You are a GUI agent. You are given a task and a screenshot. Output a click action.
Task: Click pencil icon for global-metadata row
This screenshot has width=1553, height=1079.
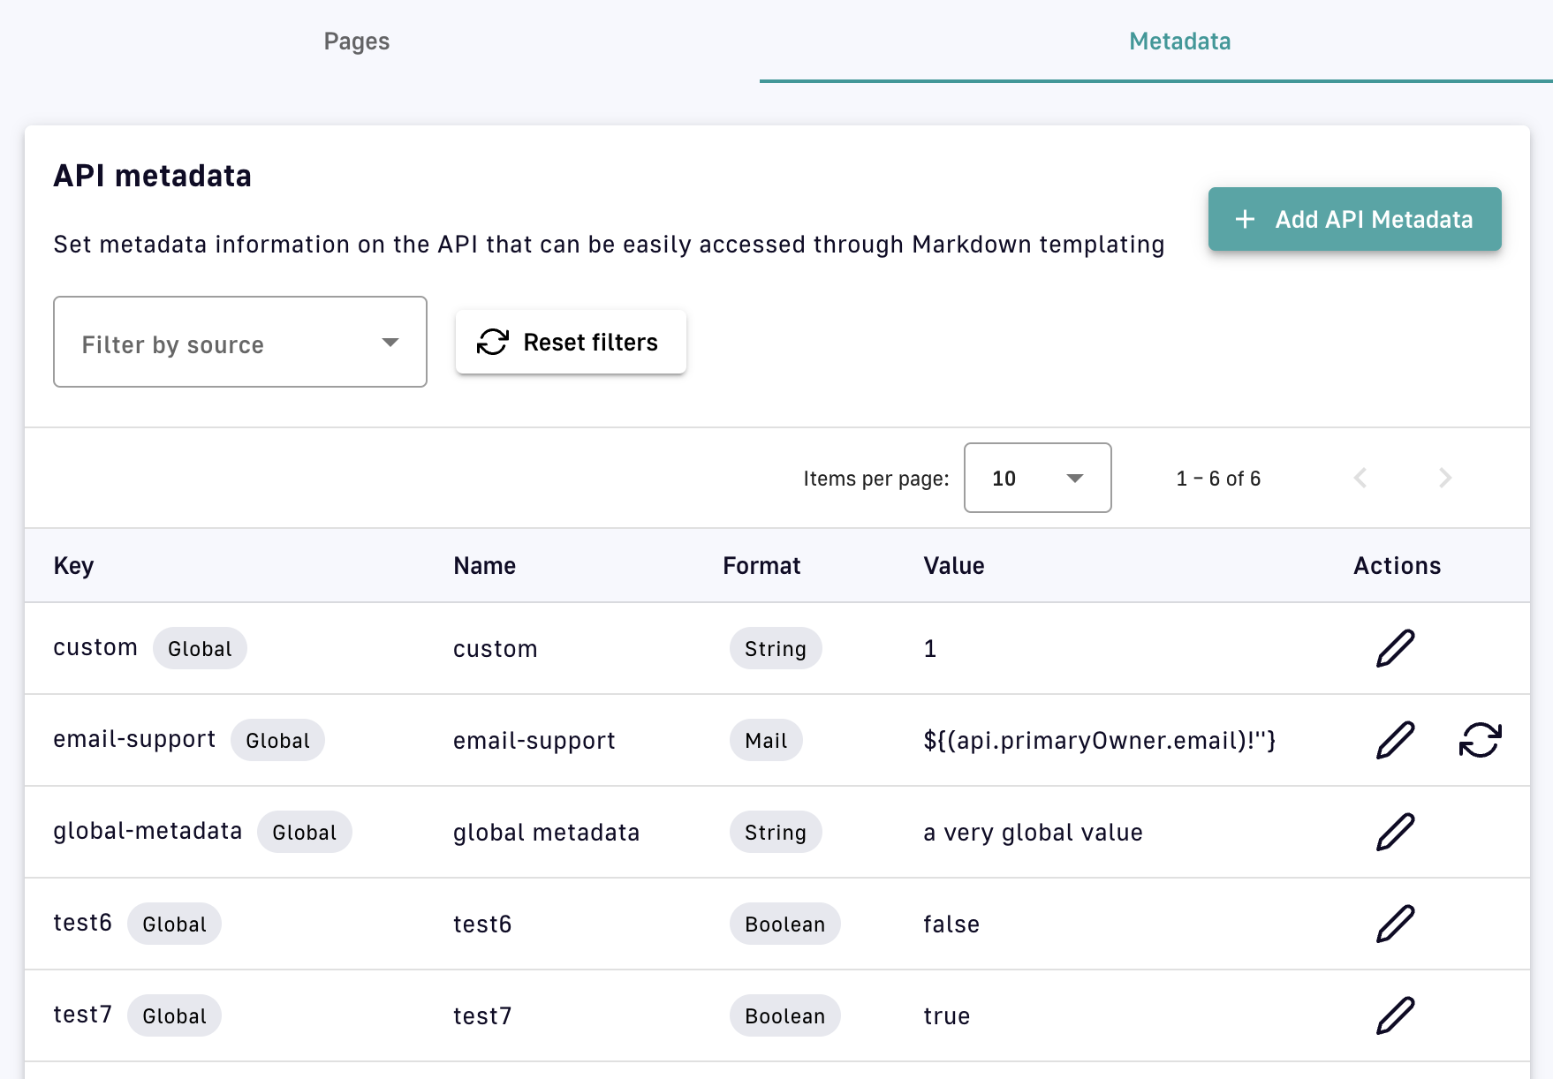point(1395,832)
